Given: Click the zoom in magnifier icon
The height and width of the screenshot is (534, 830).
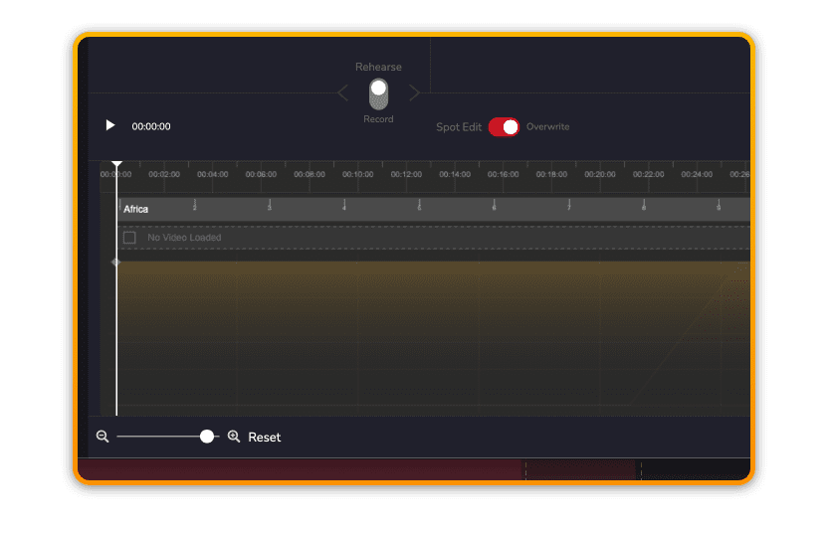Looking at the screenshot, I should coord(234,437).
